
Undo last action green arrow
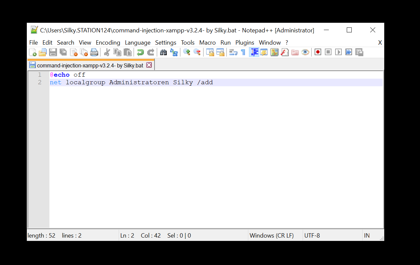click(x=140, y=52)
